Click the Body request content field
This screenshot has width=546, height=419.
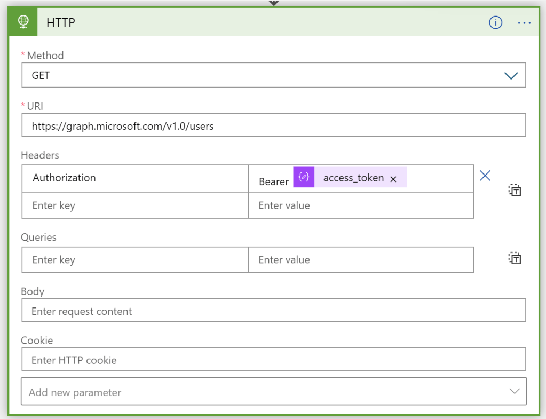(x=273, y=311)
